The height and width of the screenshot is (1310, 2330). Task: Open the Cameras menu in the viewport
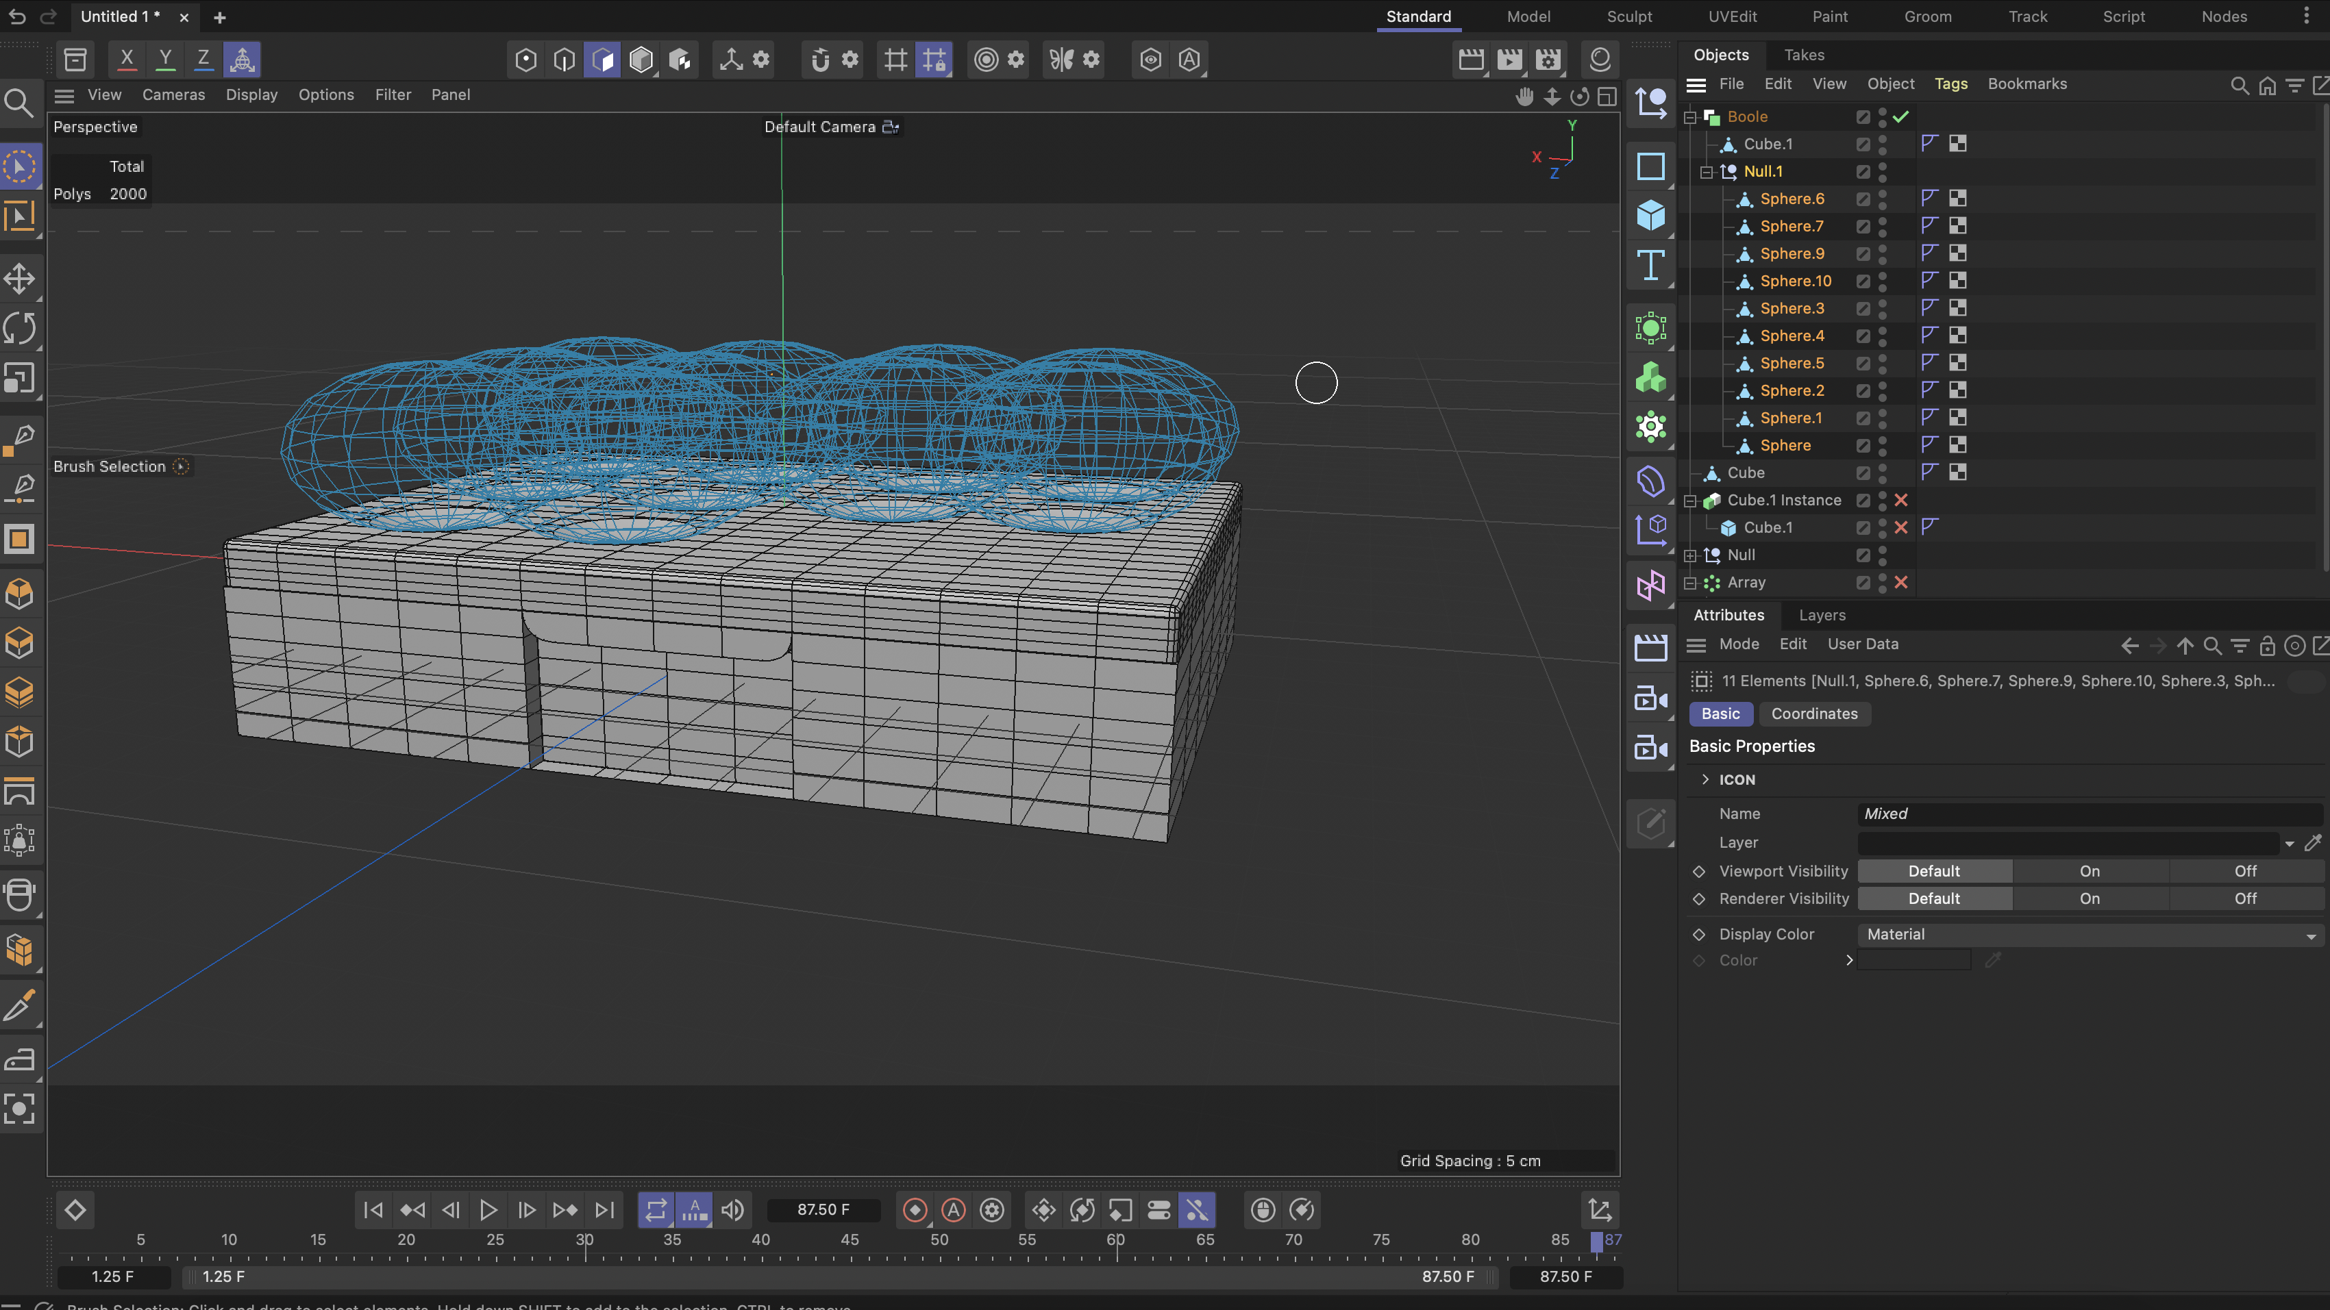point(173,94)
